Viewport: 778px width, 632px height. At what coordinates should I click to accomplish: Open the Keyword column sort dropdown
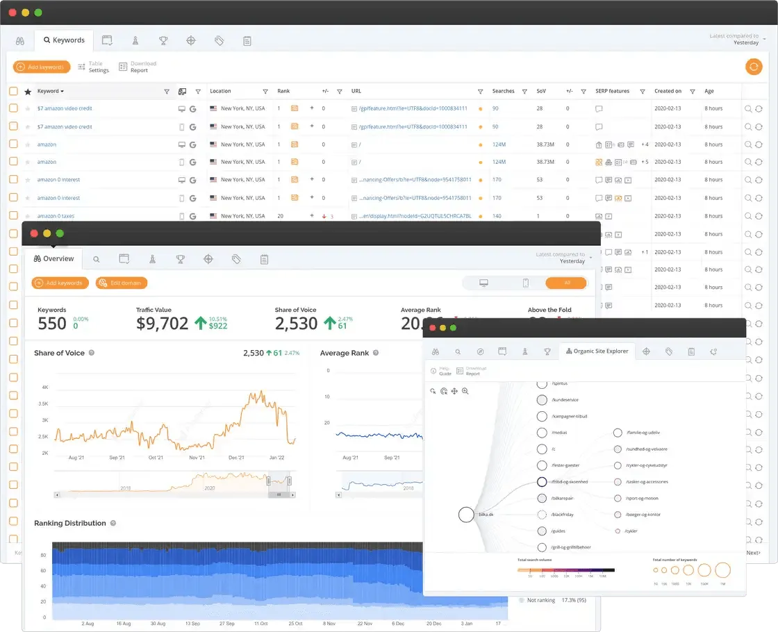click(x=62, y=91)
